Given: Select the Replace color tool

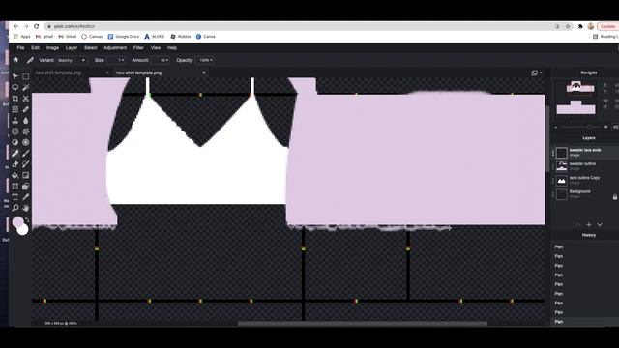Looking at the screenshot, I should 26,164.
